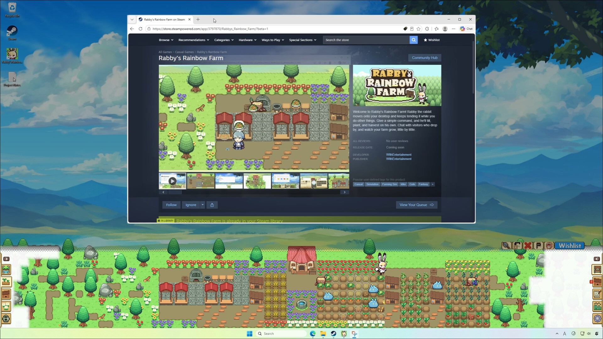Click the Follow button
The height and width of the screenshot is (339, 603).
tap(171, 205)
